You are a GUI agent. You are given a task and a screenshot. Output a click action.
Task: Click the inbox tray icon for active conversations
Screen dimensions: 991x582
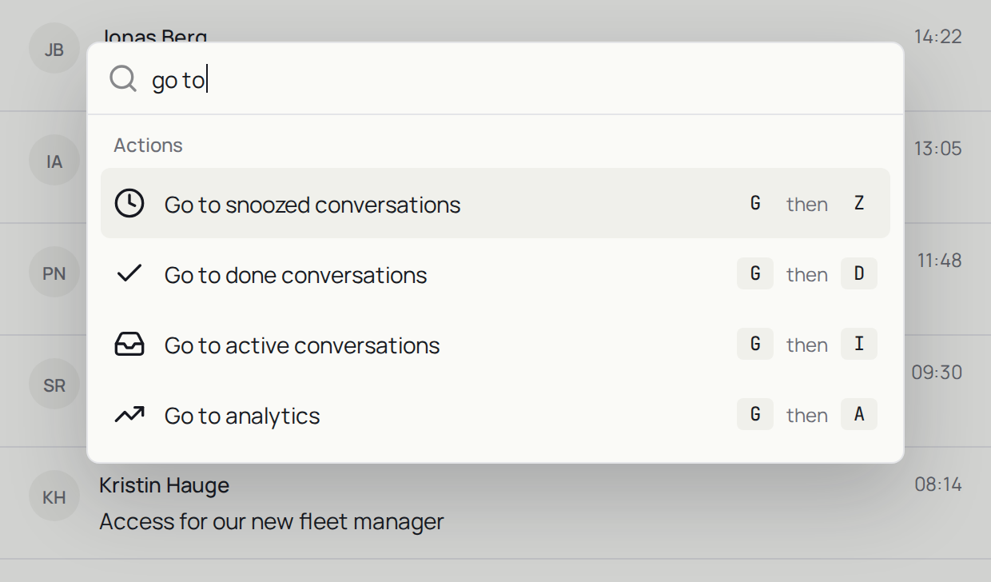129,344
